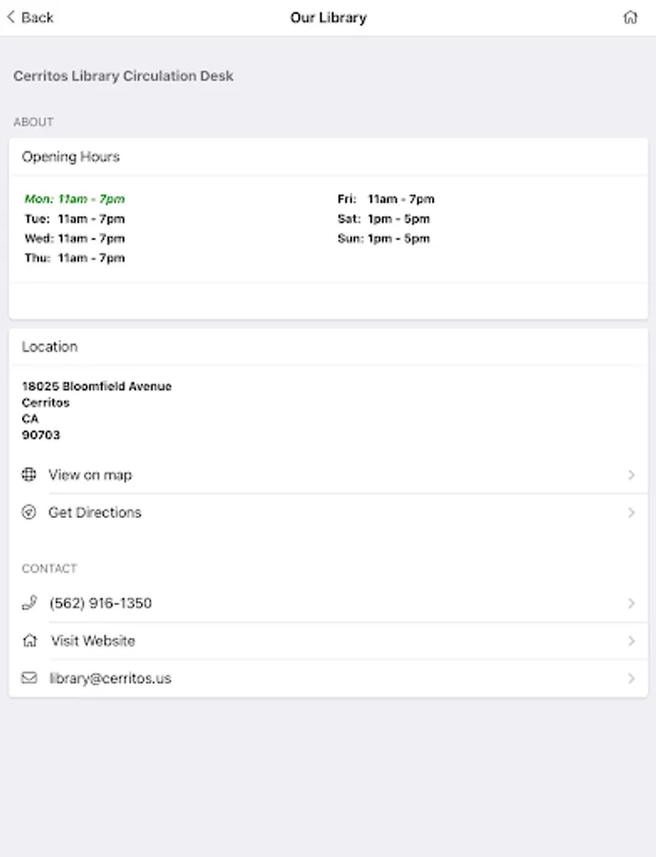Tap the home icon in header
656x857 pixels.
(x=630, y=17)
